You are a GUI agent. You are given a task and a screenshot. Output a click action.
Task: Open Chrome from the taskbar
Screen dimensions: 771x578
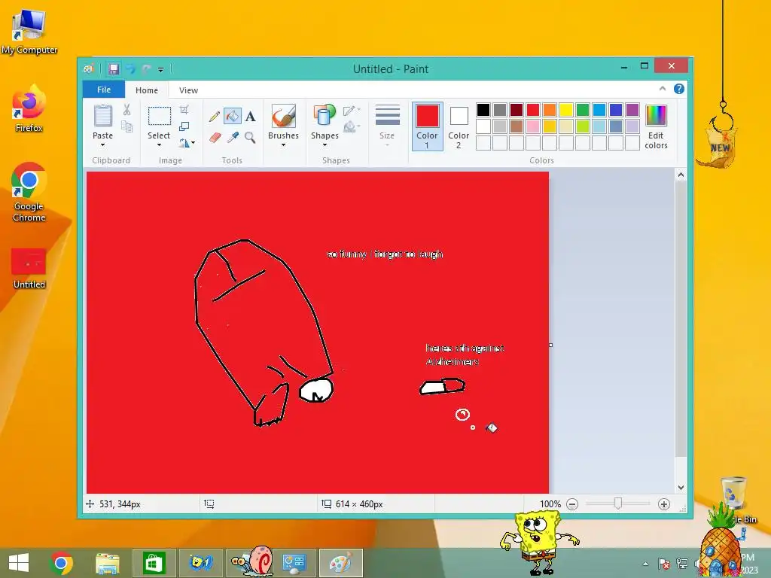point(61,563)
